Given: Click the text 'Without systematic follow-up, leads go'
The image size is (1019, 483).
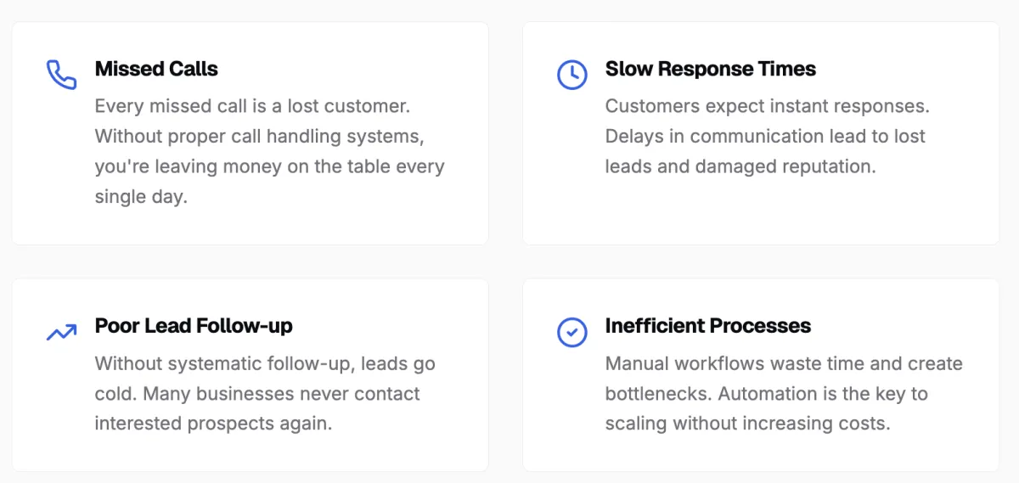Looking at the screenshot, I should pos(265,364).
